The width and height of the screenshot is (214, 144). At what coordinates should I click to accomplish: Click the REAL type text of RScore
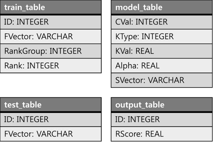pyautogui.click(x=154, y=134)
